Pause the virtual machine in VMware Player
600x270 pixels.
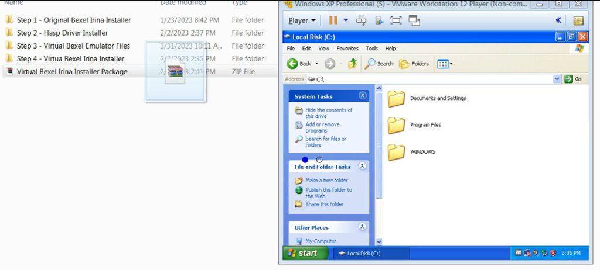pyautogui.click(x=333, y=20)
